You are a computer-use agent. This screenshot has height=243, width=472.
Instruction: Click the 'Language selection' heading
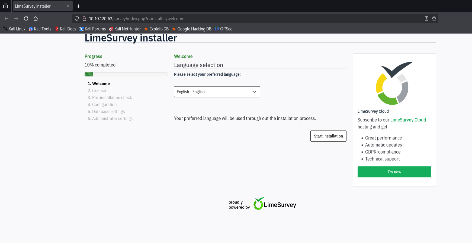click(x=198, y=65)
